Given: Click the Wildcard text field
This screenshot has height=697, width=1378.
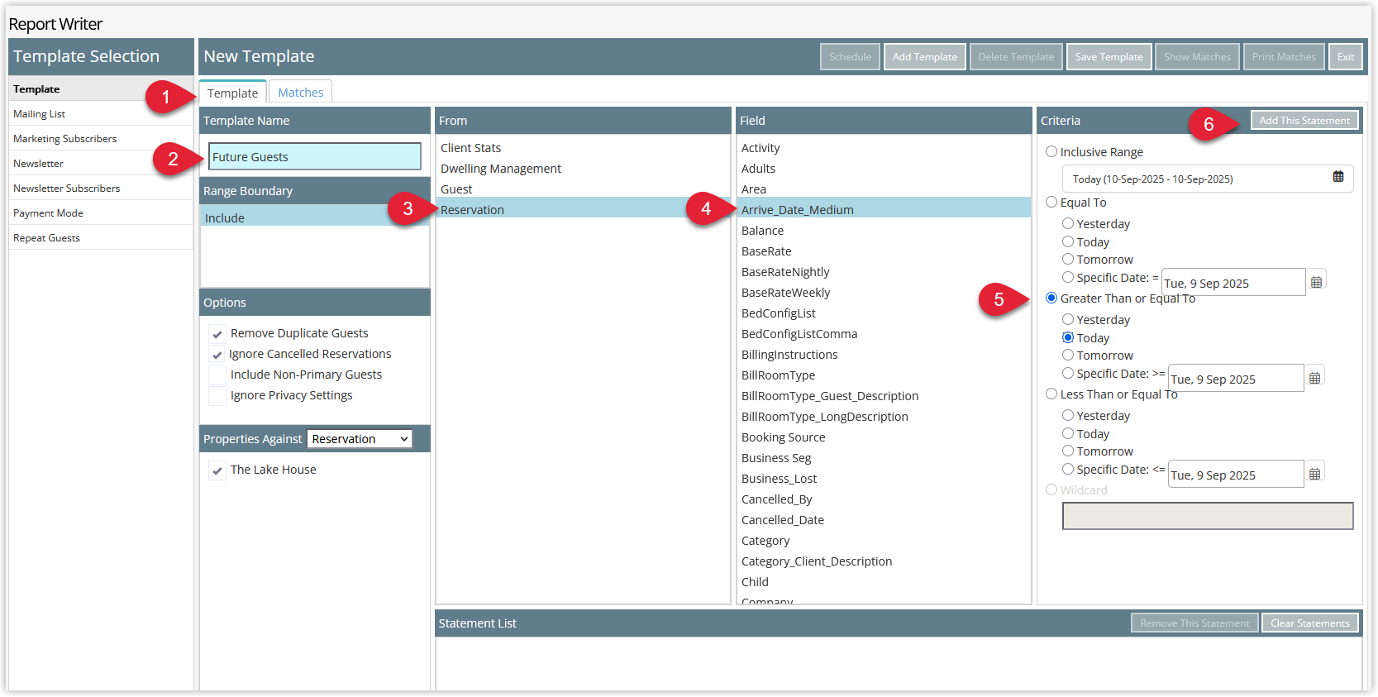Looking at the screenshot, I should pyautogui.click(x=1208, y=516).
